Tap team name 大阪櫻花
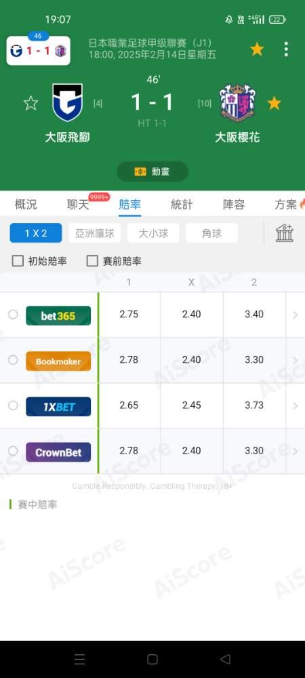Screen dimensions: 305x678 click(237, 138)
